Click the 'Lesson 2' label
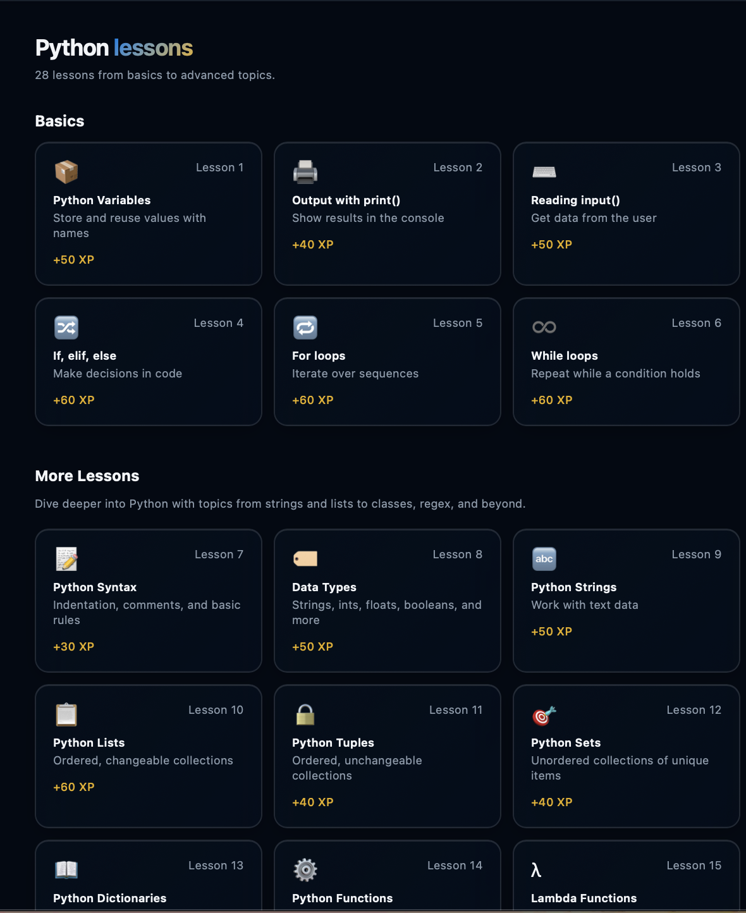The width and height of the screenshot is (746, 913). [x=458, y=168]
